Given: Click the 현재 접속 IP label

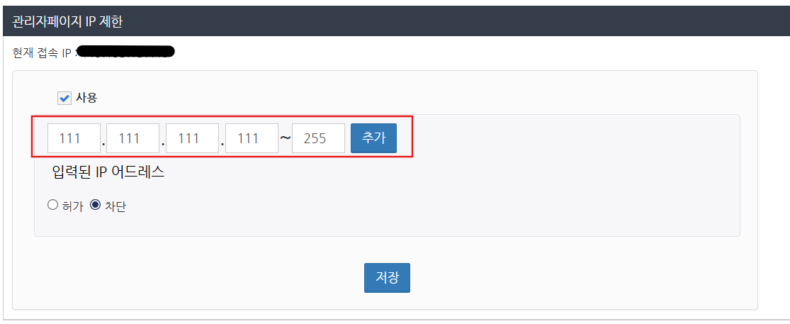Looking at the screenshot, I should click(42, 53).
